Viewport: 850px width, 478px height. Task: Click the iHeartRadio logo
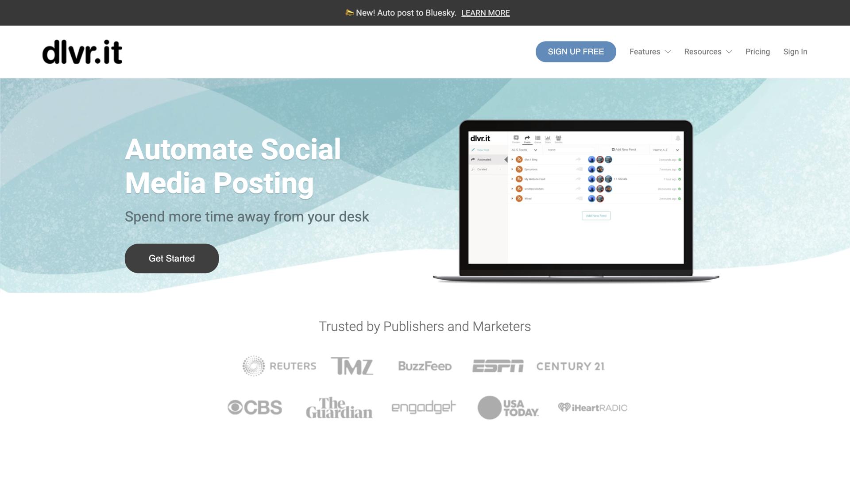(592, 408)
